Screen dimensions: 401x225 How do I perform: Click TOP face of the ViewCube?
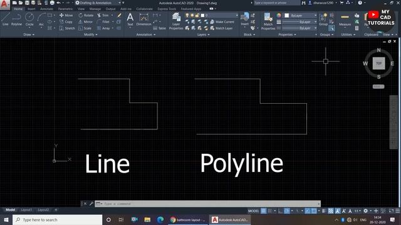[x=378, y=64]
